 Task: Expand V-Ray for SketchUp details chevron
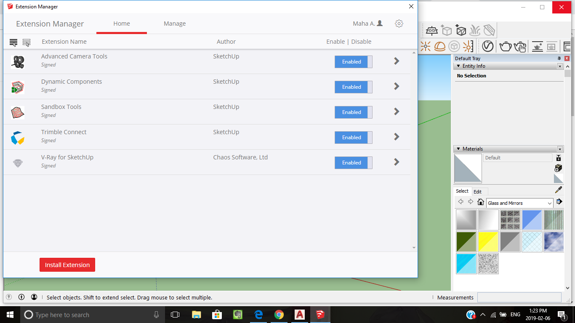click(397, 162)
